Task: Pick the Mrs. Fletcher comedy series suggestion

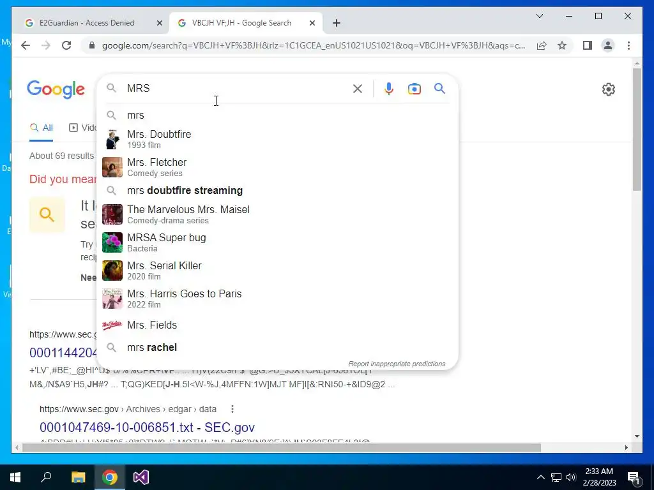Action: click(277, 167)
